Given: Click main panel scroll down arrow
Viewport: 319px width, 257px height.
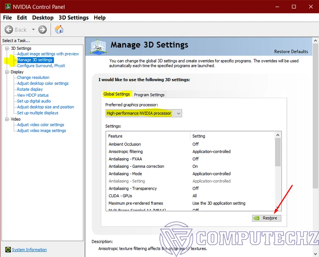Looking at the screenshot, I should click(315, 254).
